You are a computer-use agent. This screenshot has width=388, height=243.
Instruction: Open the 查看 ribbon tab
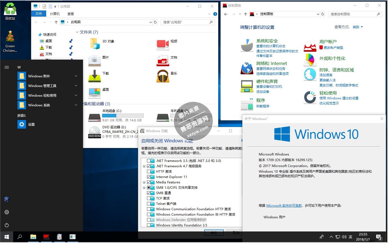(x=71, y=14)
